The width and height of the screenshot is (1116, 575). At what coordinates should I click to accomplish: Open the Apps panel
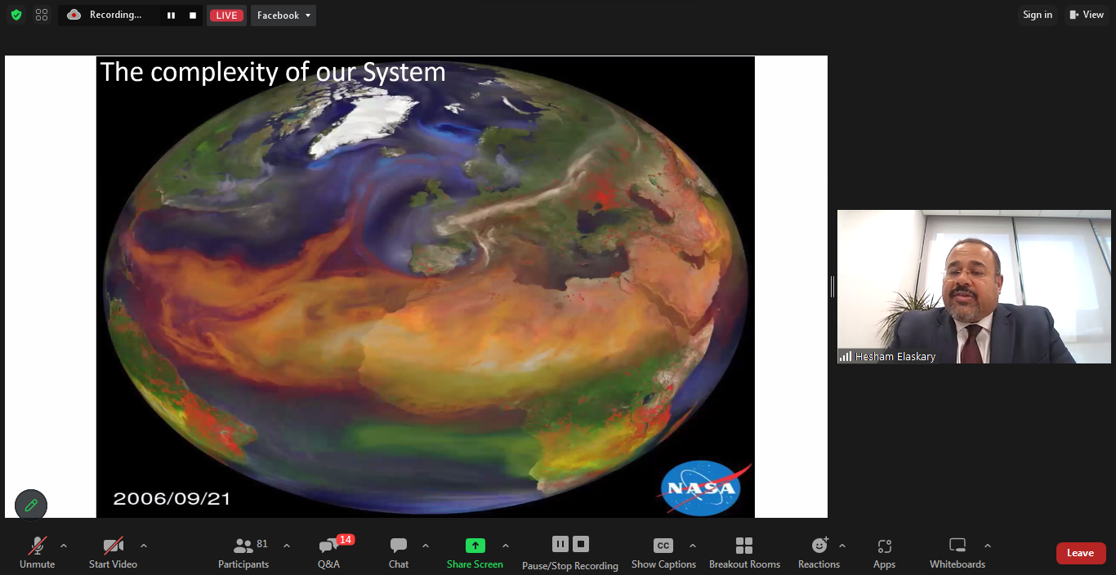pyautogui.click(x=884, y=551)
